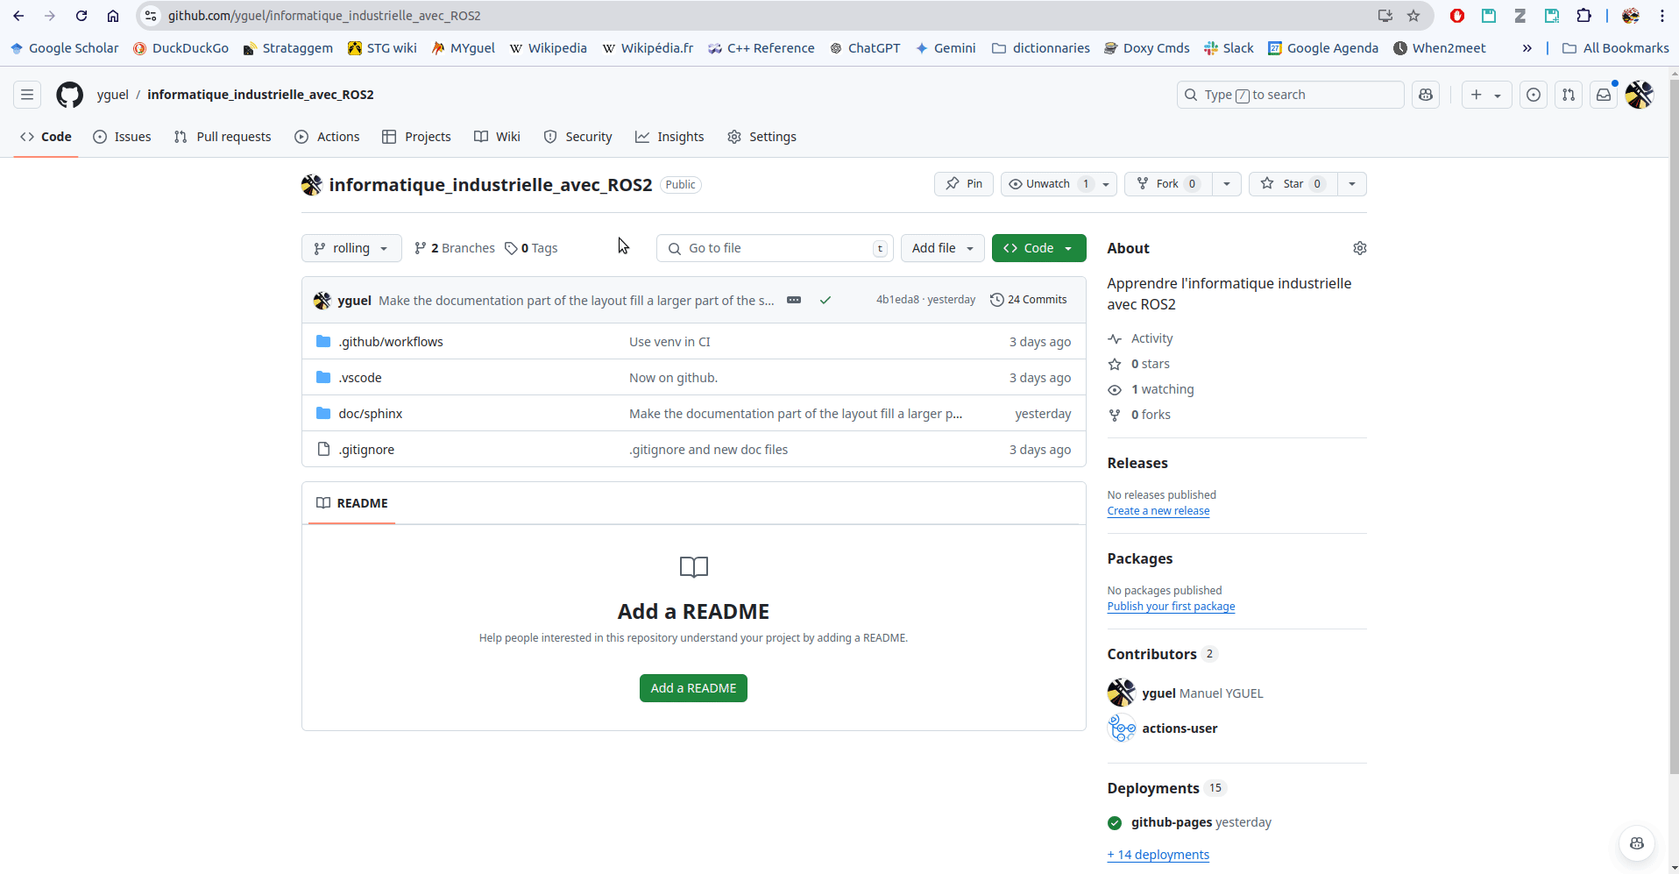Open the + 14 deployments link
Viewport: 1679px width, 874px height.
pos(1158,854)
